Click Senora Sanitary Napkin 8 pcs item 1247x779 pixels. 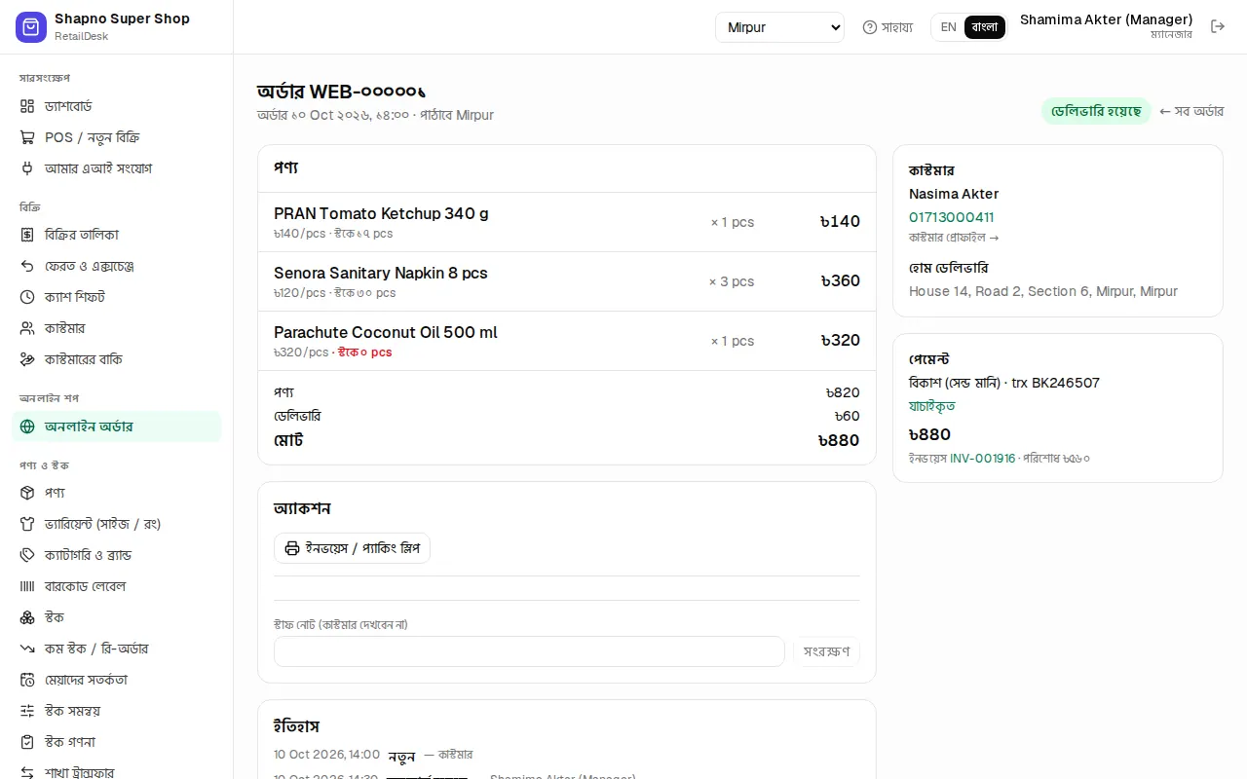[381, 273]
